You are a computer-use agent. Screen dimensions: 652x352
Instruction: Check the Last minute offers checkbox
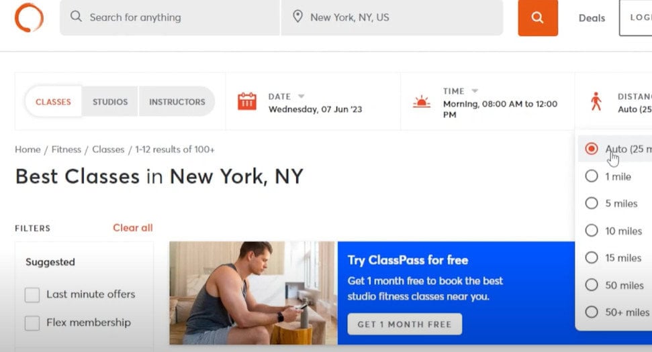[32, 295]
